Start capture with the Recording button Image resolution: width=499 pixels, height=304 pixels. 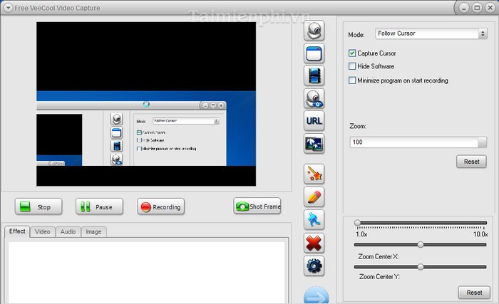160,206
